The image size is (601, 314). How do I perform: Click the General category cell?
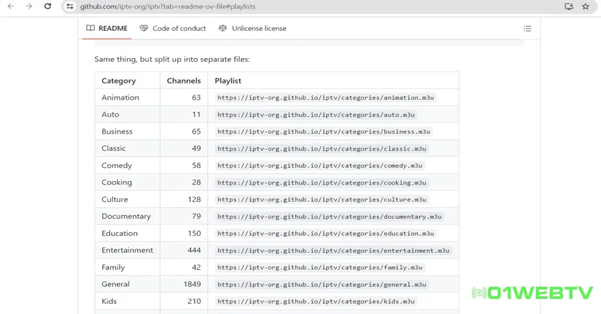click(116, 284)
